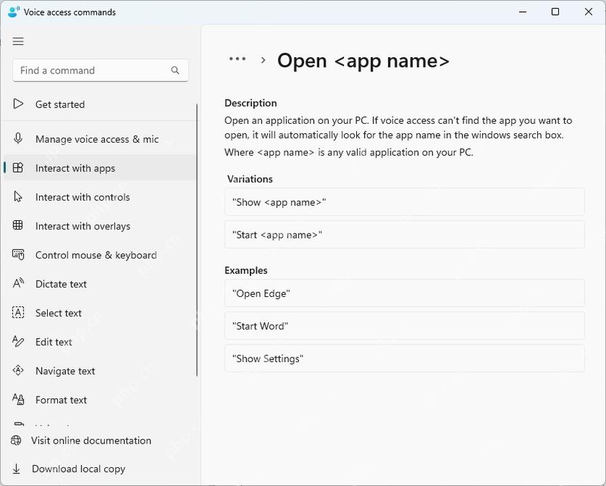
Task: Open Control mouse & keyboard commands
Action: pos(100,255)
